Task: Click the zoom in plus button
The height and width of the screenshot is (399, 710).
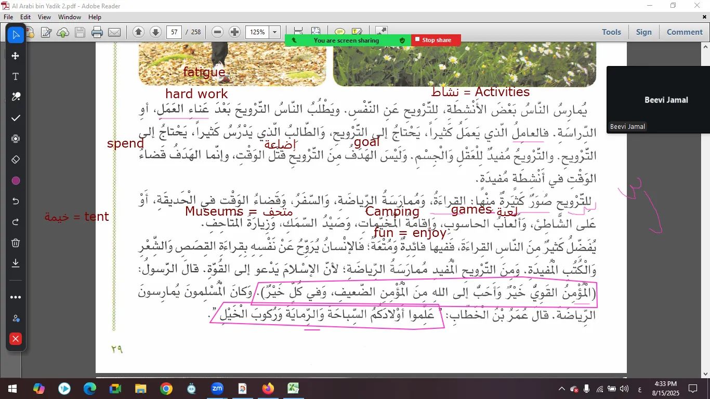Action: coord(235,32)
